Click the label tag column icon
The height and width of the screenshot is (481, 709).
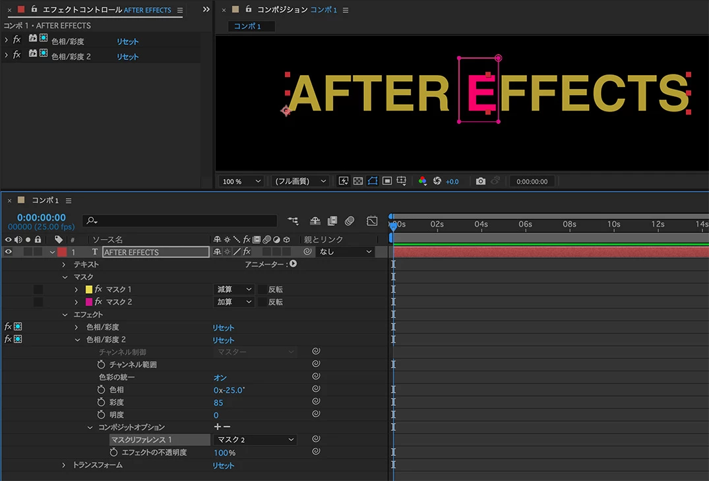pos(58,239)
